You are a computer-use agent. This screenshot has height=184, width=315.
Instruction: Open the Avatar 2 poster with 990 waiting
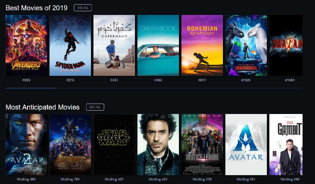coord(26,145)
